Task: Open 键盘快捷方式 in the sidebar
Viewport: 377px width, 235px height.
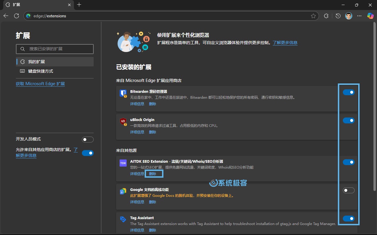Action: (55, 71)
